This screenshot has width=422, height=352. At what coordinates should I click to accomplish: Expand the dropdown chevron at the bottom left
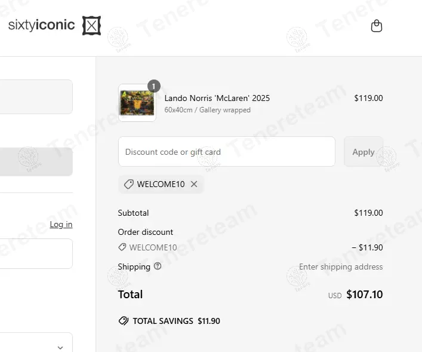pyautogui.click(x=60, y=347)
